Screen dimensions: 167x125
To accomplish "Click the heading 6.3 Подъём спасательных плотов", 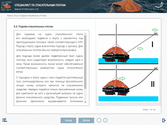I will [33, 26].
